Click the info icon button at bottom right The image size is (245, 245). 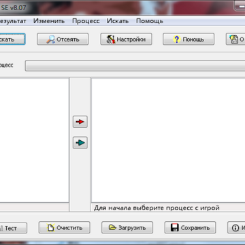coord(236,227)
